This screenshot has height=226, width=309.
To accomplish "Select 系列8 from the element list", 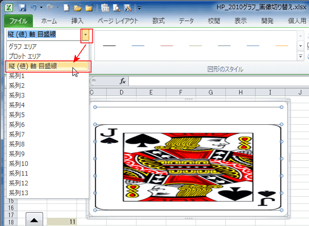I will click(x=48, y=144).
